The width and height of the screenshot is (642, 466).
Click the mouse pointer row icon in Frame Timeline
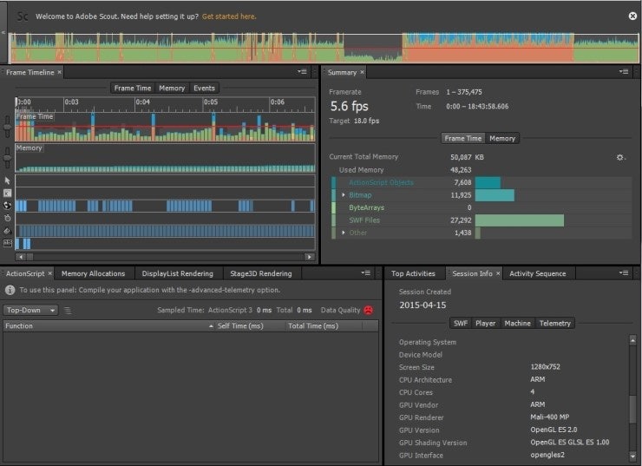(8, 180)
